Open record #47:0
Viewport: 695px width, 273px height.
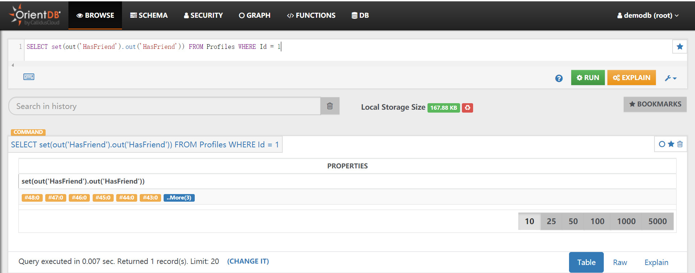[x=56, y=198]
